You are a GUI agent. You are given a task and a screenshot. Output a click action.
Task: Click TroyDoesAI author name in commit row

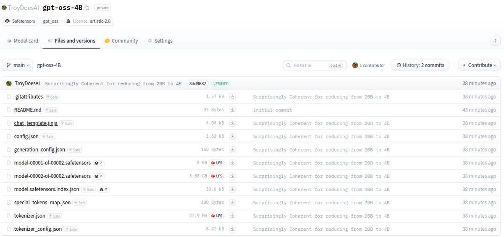click(x=27, y=83)
